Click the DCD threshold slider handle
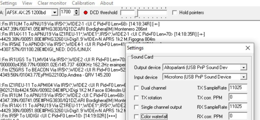Screen dimensions: 260x120 [136, 13]
